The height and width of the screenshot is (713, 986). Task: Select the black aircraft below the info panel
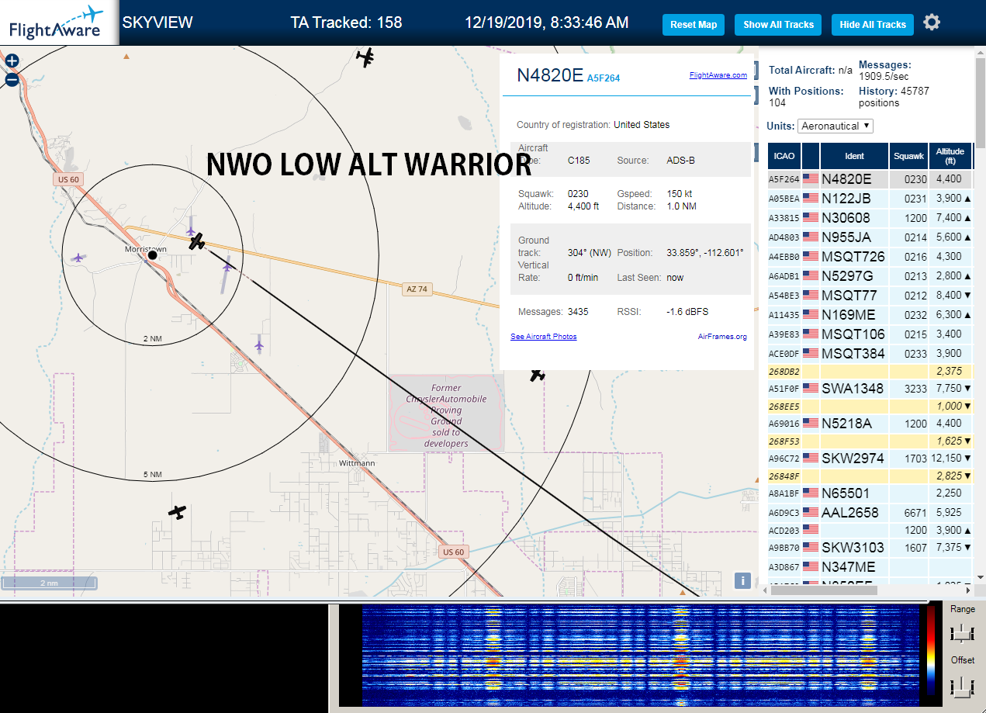tap(537, 376)
